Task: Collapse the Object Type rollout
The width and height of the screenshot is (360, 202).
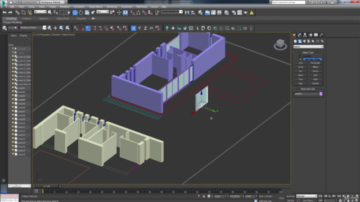Action: [x=308, y=52]
